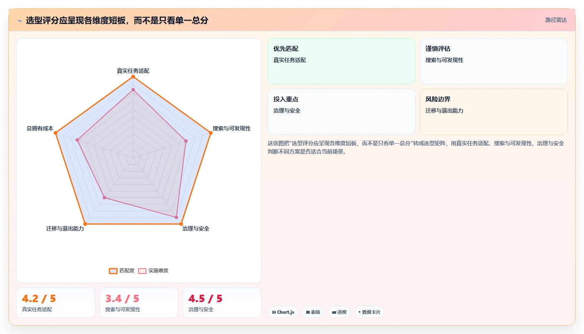Click orange data point at 搜索与可发现性 vertex
584x334 pixels.
click(210, 133)
